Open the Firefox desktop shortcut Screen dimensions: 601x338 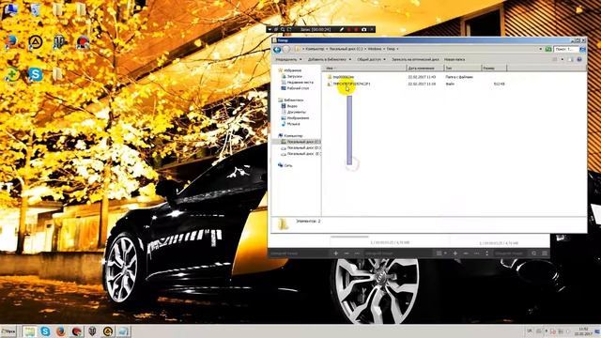(11, 41)
